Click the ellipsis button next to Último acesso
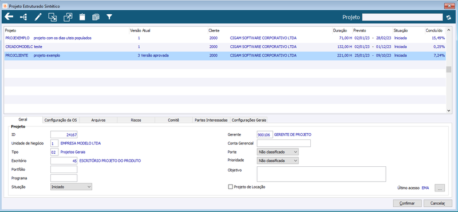Viewport: 458px width, 212px height. [x=440, y=188]
